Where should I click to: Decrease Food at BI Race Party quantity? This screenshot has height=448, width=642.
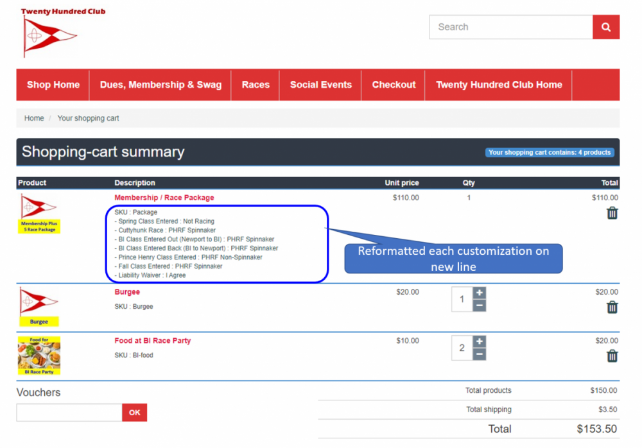tap(479, 354)
